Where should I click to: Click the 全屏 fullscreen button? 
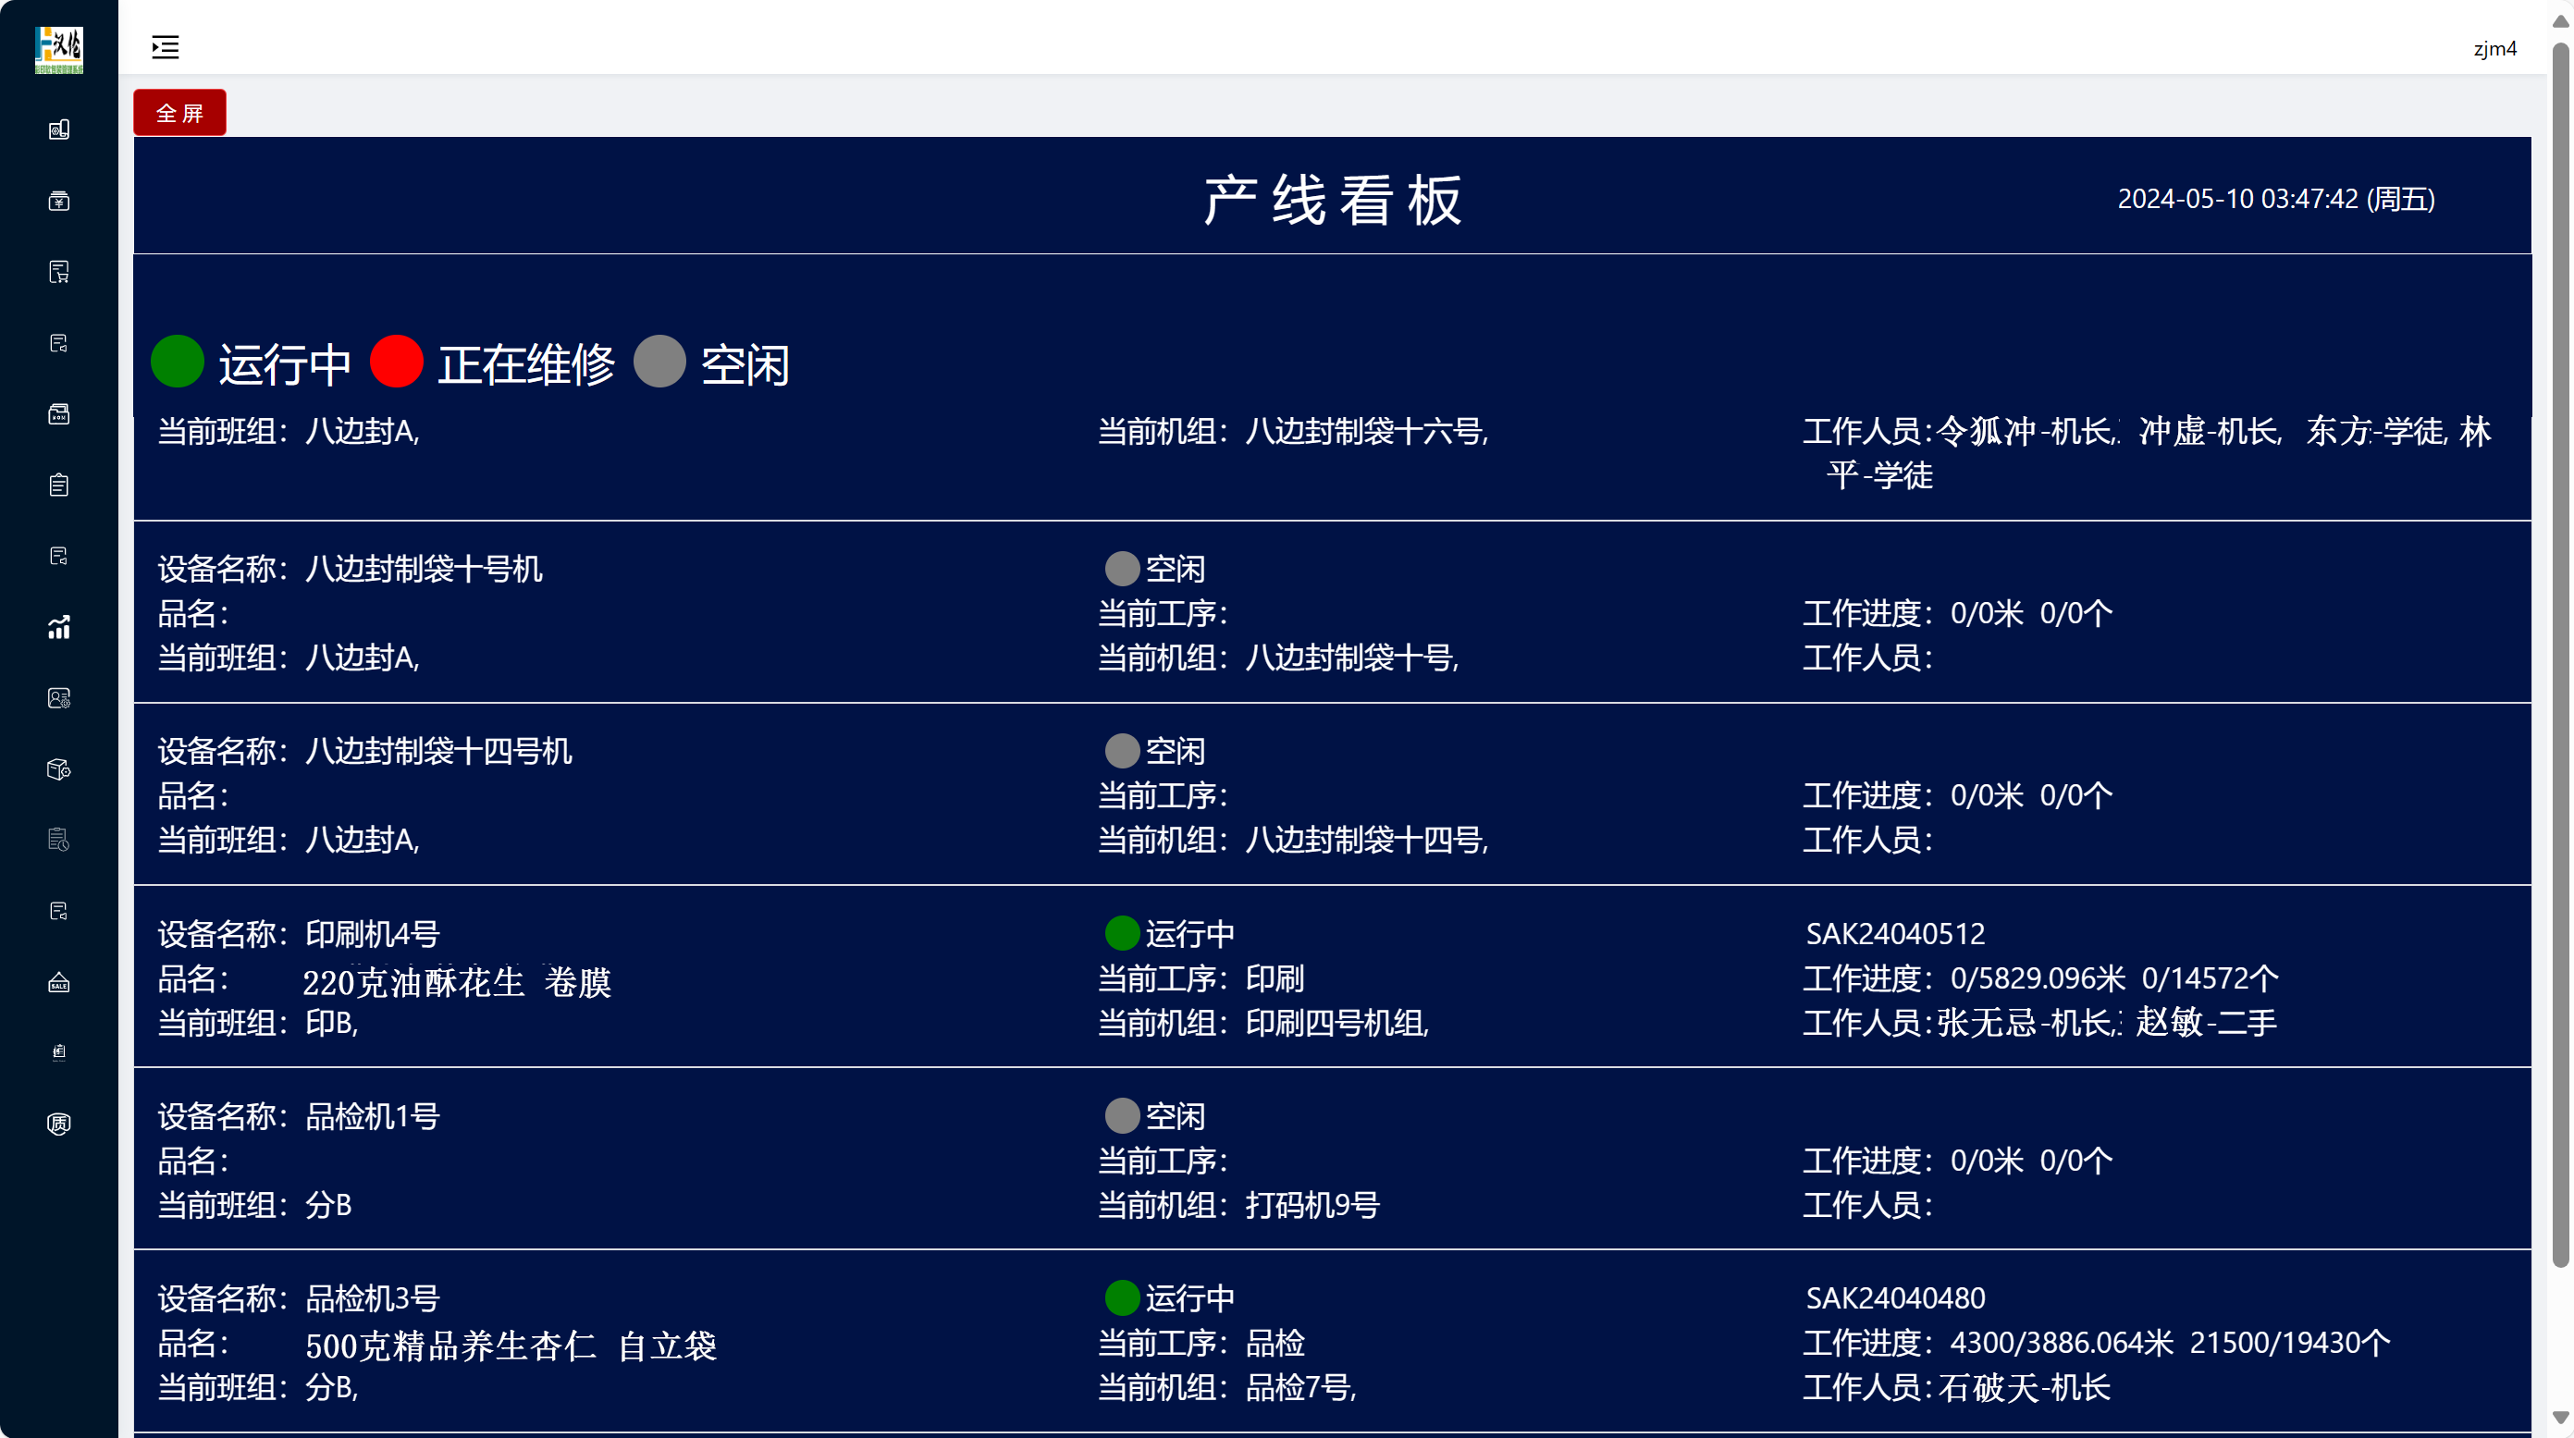click(x=179, y=112)
